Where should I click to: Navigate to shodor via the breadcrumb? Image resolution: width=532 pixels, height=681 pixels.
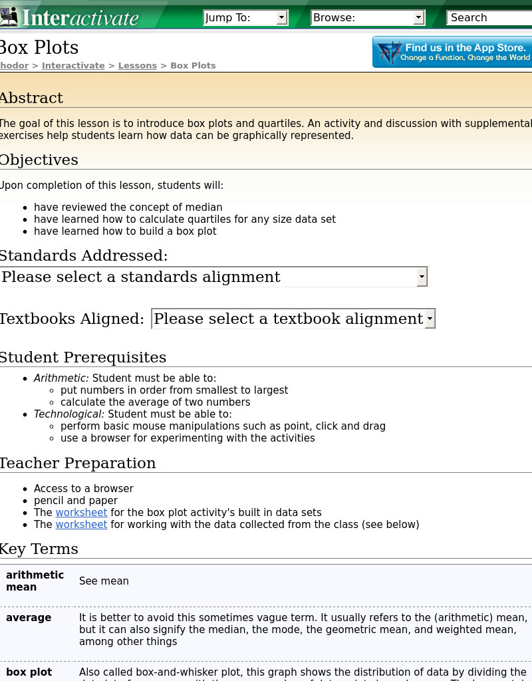(14, 65)
